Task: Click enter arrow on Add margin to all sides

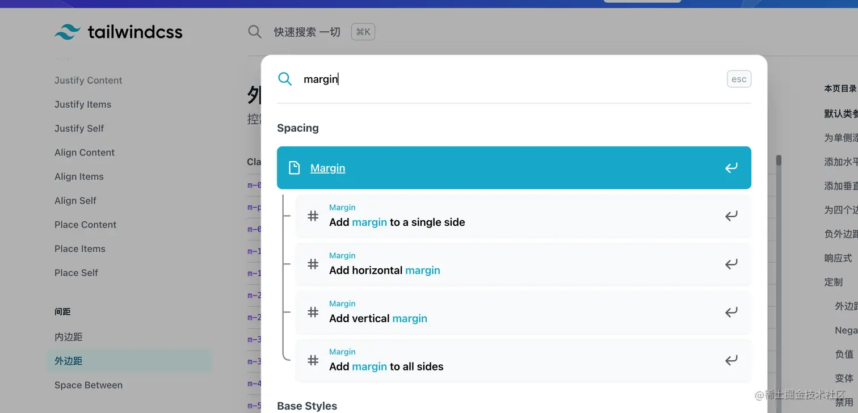Action: pos(731,360)
